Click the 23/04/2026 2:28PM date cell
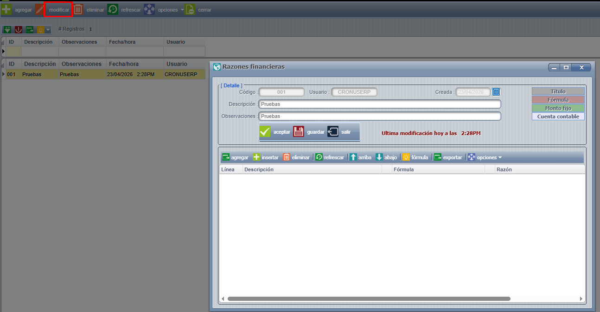 pyautogui.click(x=134, y=74)
